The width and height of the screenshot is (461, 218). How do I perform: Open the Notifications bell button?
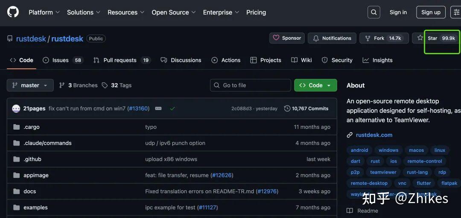point(332,38)
